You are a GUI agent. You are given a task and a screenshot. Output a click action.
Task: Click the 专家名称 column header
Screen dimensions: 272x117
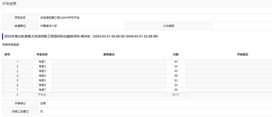42,54
